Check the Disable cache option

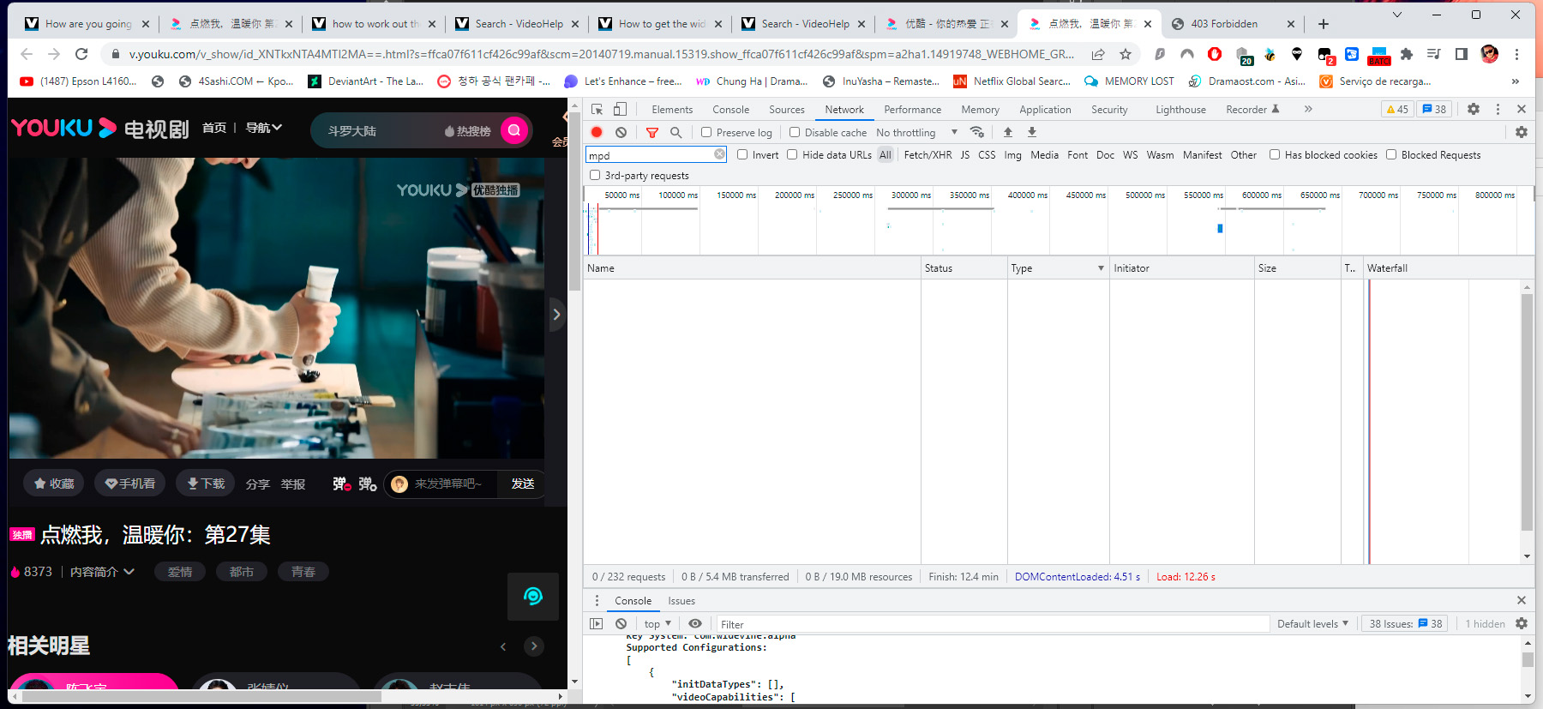pos(795,132)
